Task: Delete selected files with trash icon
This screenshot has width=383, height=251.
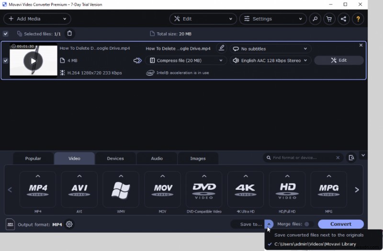Action: point(69,33)
